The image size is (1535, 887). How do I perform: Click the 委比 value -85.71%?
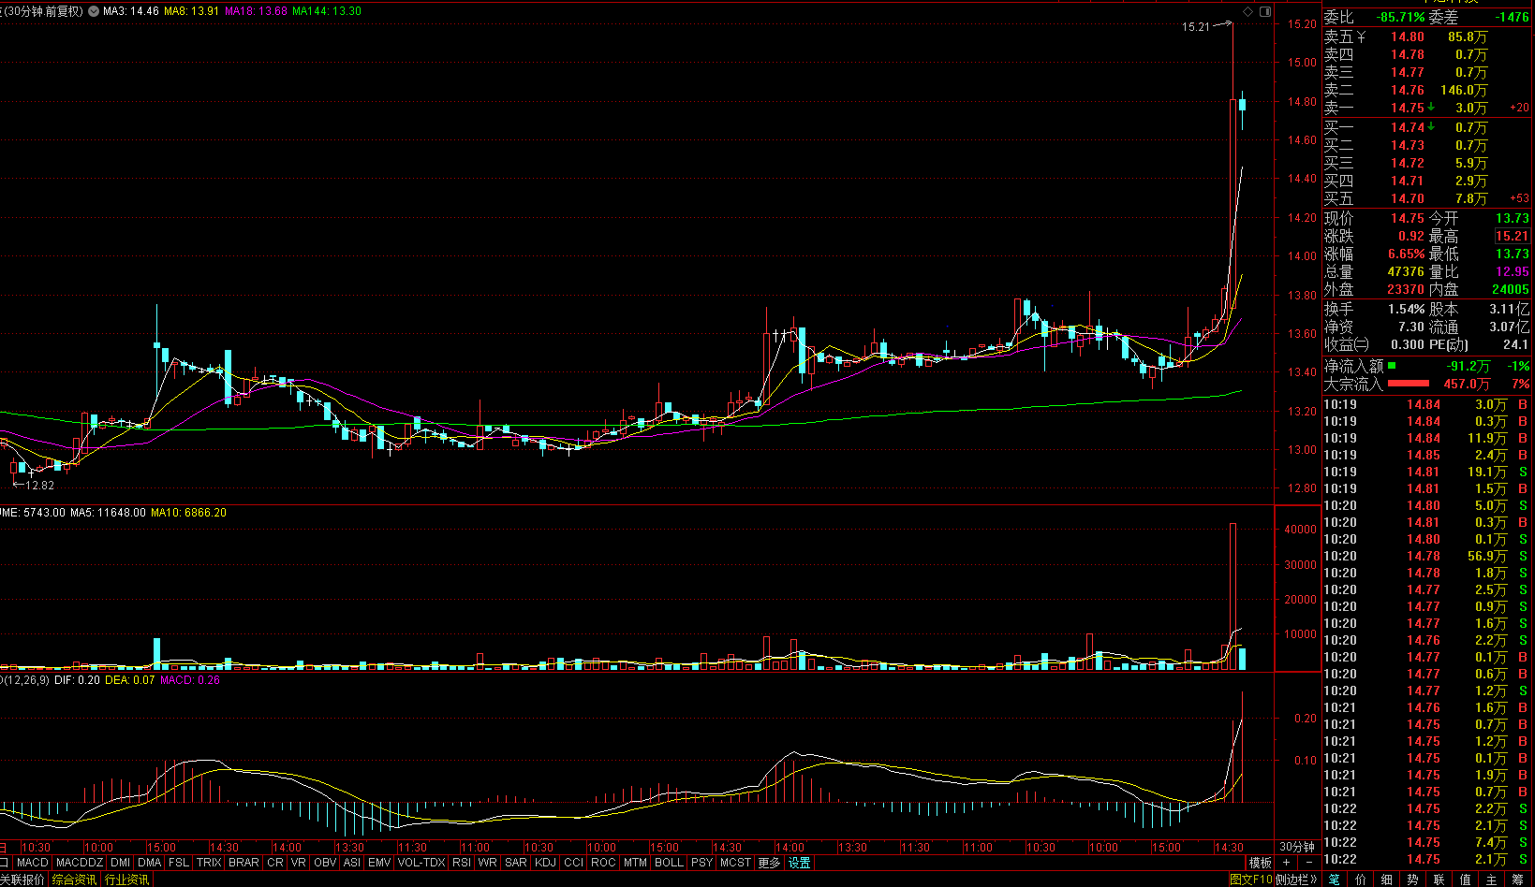pyautogui.click(x=1400, y=18)
